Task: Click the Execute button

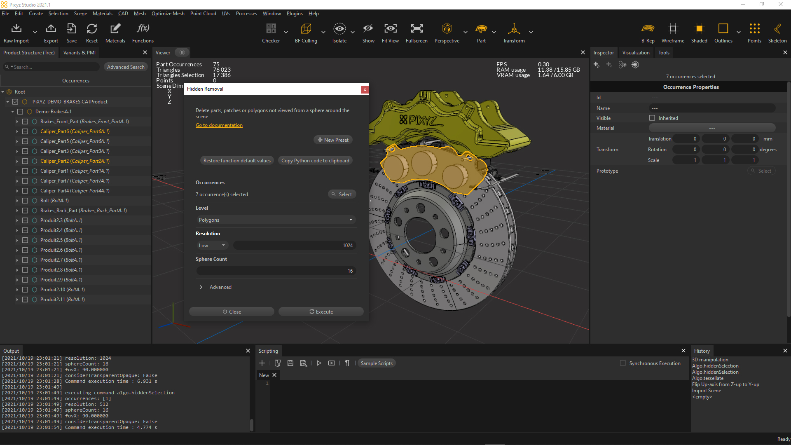Action: [x=321, y=311]
